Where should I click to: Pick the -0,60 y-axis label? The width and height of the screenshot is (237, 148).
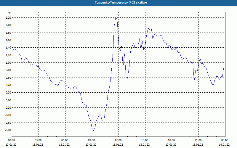pyautogui.click(x=8, y=123)
